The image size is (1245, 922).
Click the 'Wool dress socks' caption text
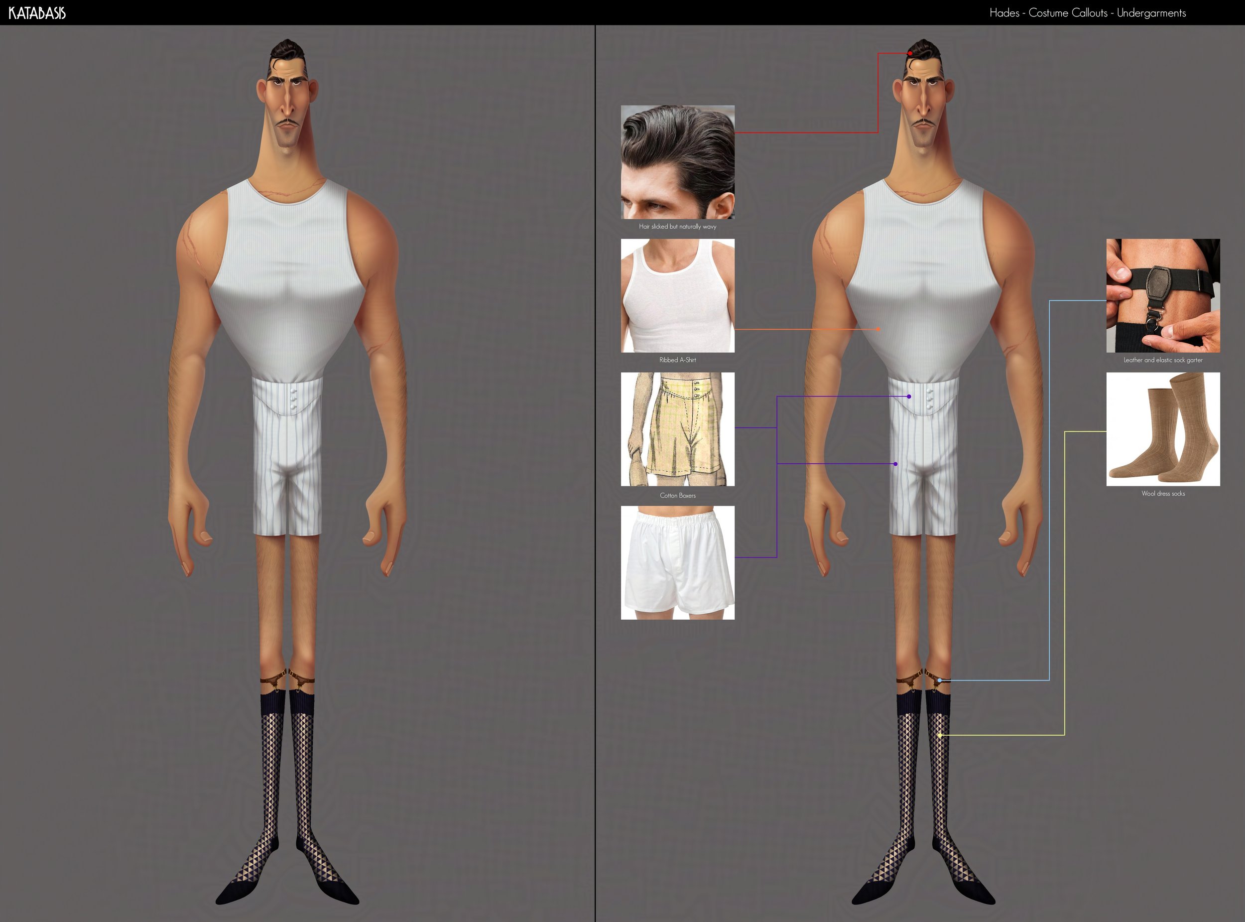tap(1163, 493)
